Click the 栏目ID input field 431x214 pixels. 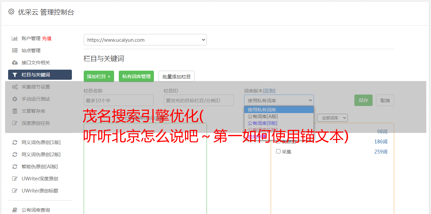tap(199, 100)
